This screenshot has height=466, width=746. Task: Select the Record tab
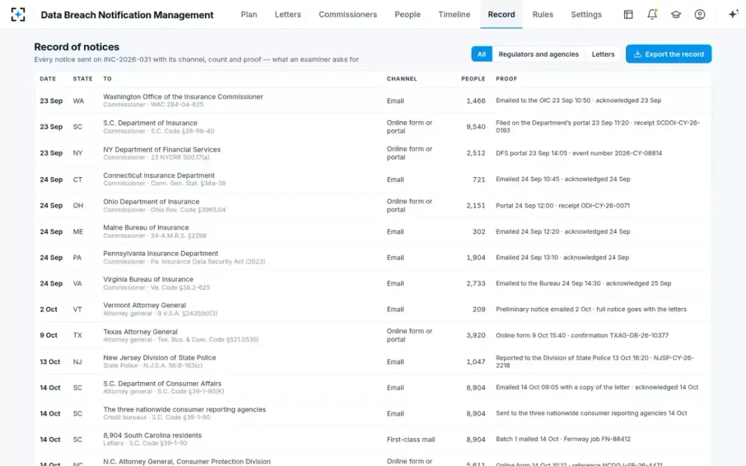502,14
